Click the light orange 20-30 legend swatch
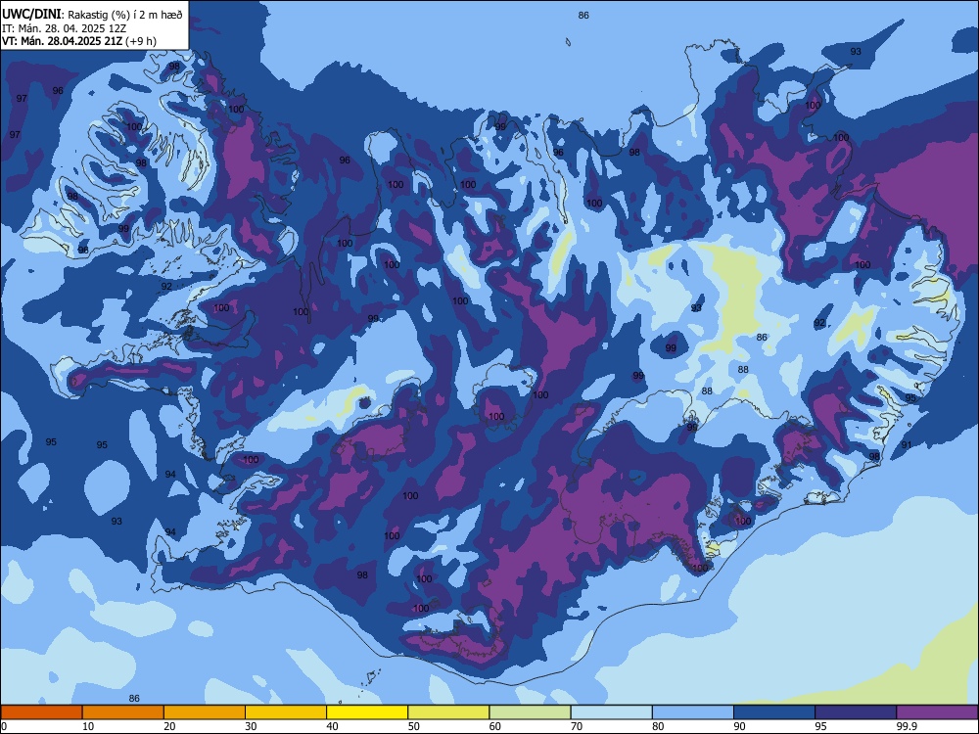The image size is (979, 734). (x=205, y=712)
